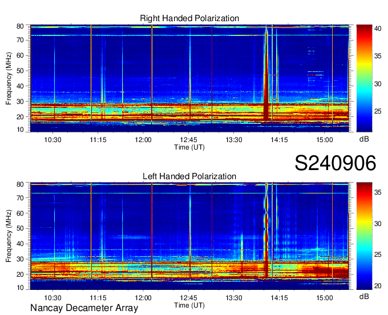Click the 12:45 tick label on the upper plot

tap(188, 140)
